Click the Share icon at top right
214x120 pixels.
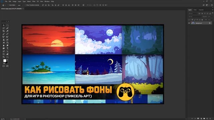point(212,5)
